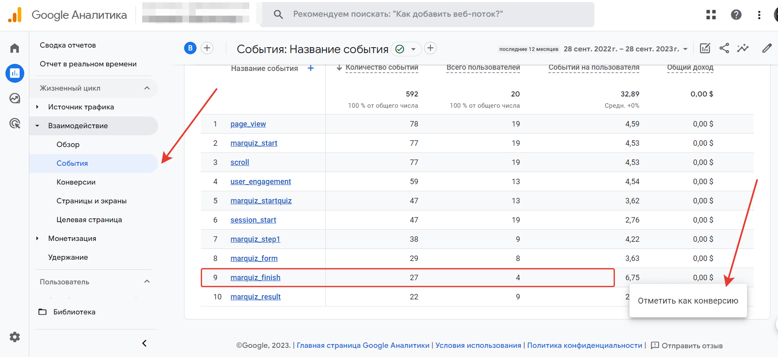Select Обзор under Взаимодействие
This screenshot has height=357, width=778.
pyautogui.click(x=68, y=144)
